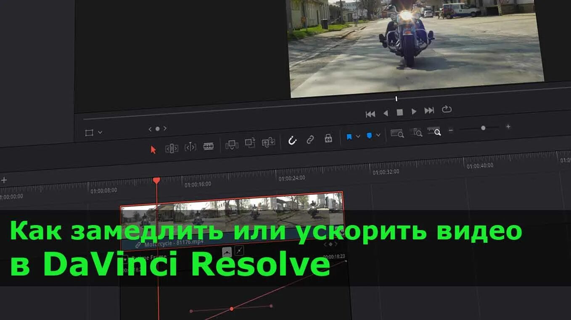
Task: Click the smooth curve keyframe button
Action: pos(227,252)
